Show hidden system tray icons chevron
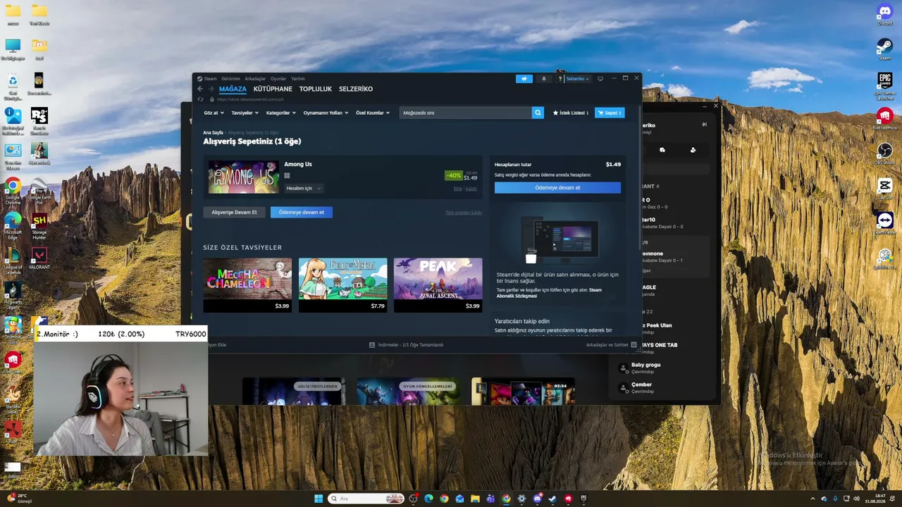The width and height of the screenshot is (902, 507). click(x=813, y=499)
